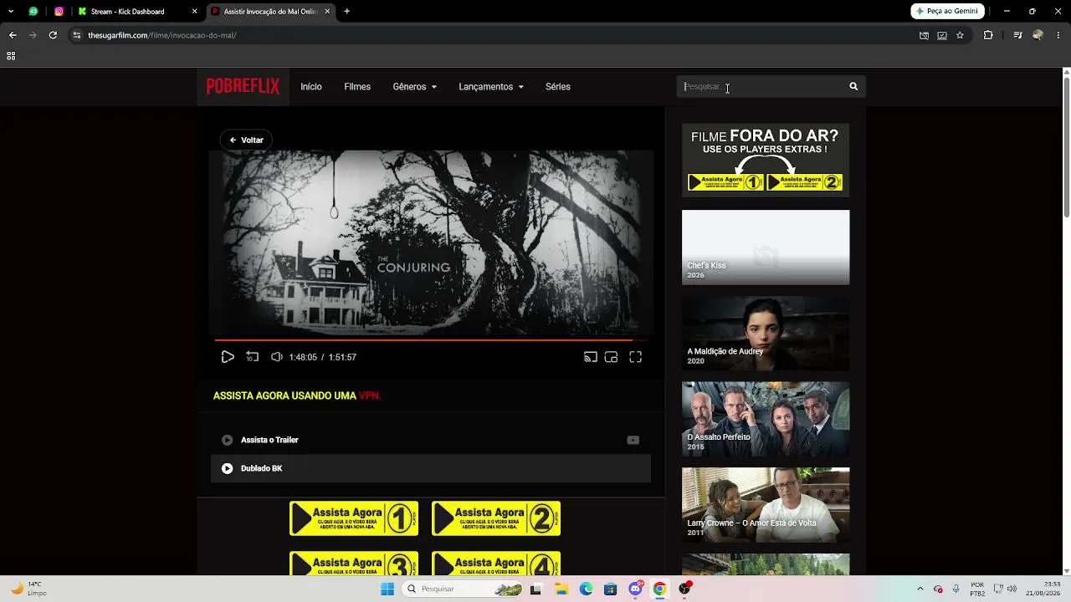Click the Assista Agora 4 button below the player
The width and height of the screenshot is (1071, 602).
tap(496, 564)
